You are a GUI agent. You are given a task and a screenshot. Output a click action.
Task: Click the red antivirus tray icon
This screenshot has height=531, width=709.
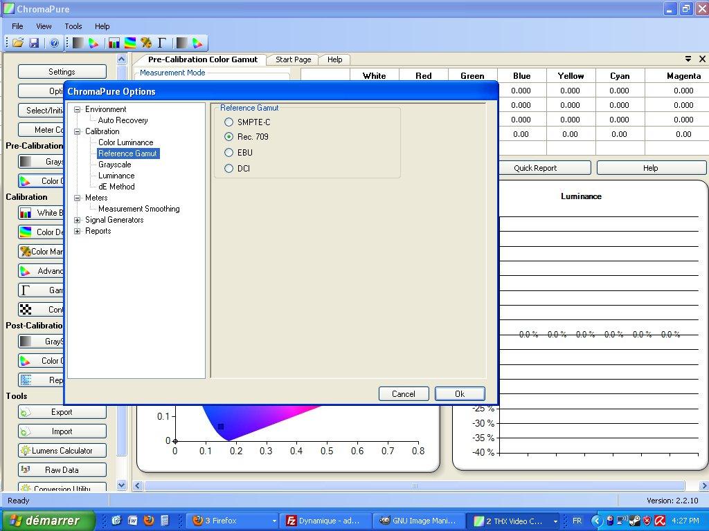(660, 521)
